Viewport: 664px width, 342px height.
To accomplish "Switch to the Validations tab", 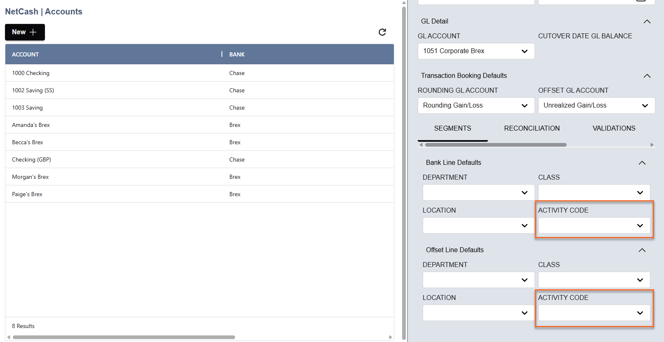I will click(x=614, y=129).
